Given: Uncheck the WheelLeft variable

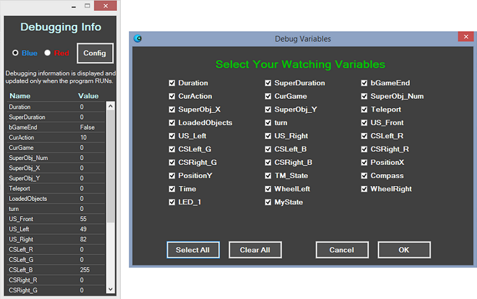Looking at the screenshot, I should 269,189.
